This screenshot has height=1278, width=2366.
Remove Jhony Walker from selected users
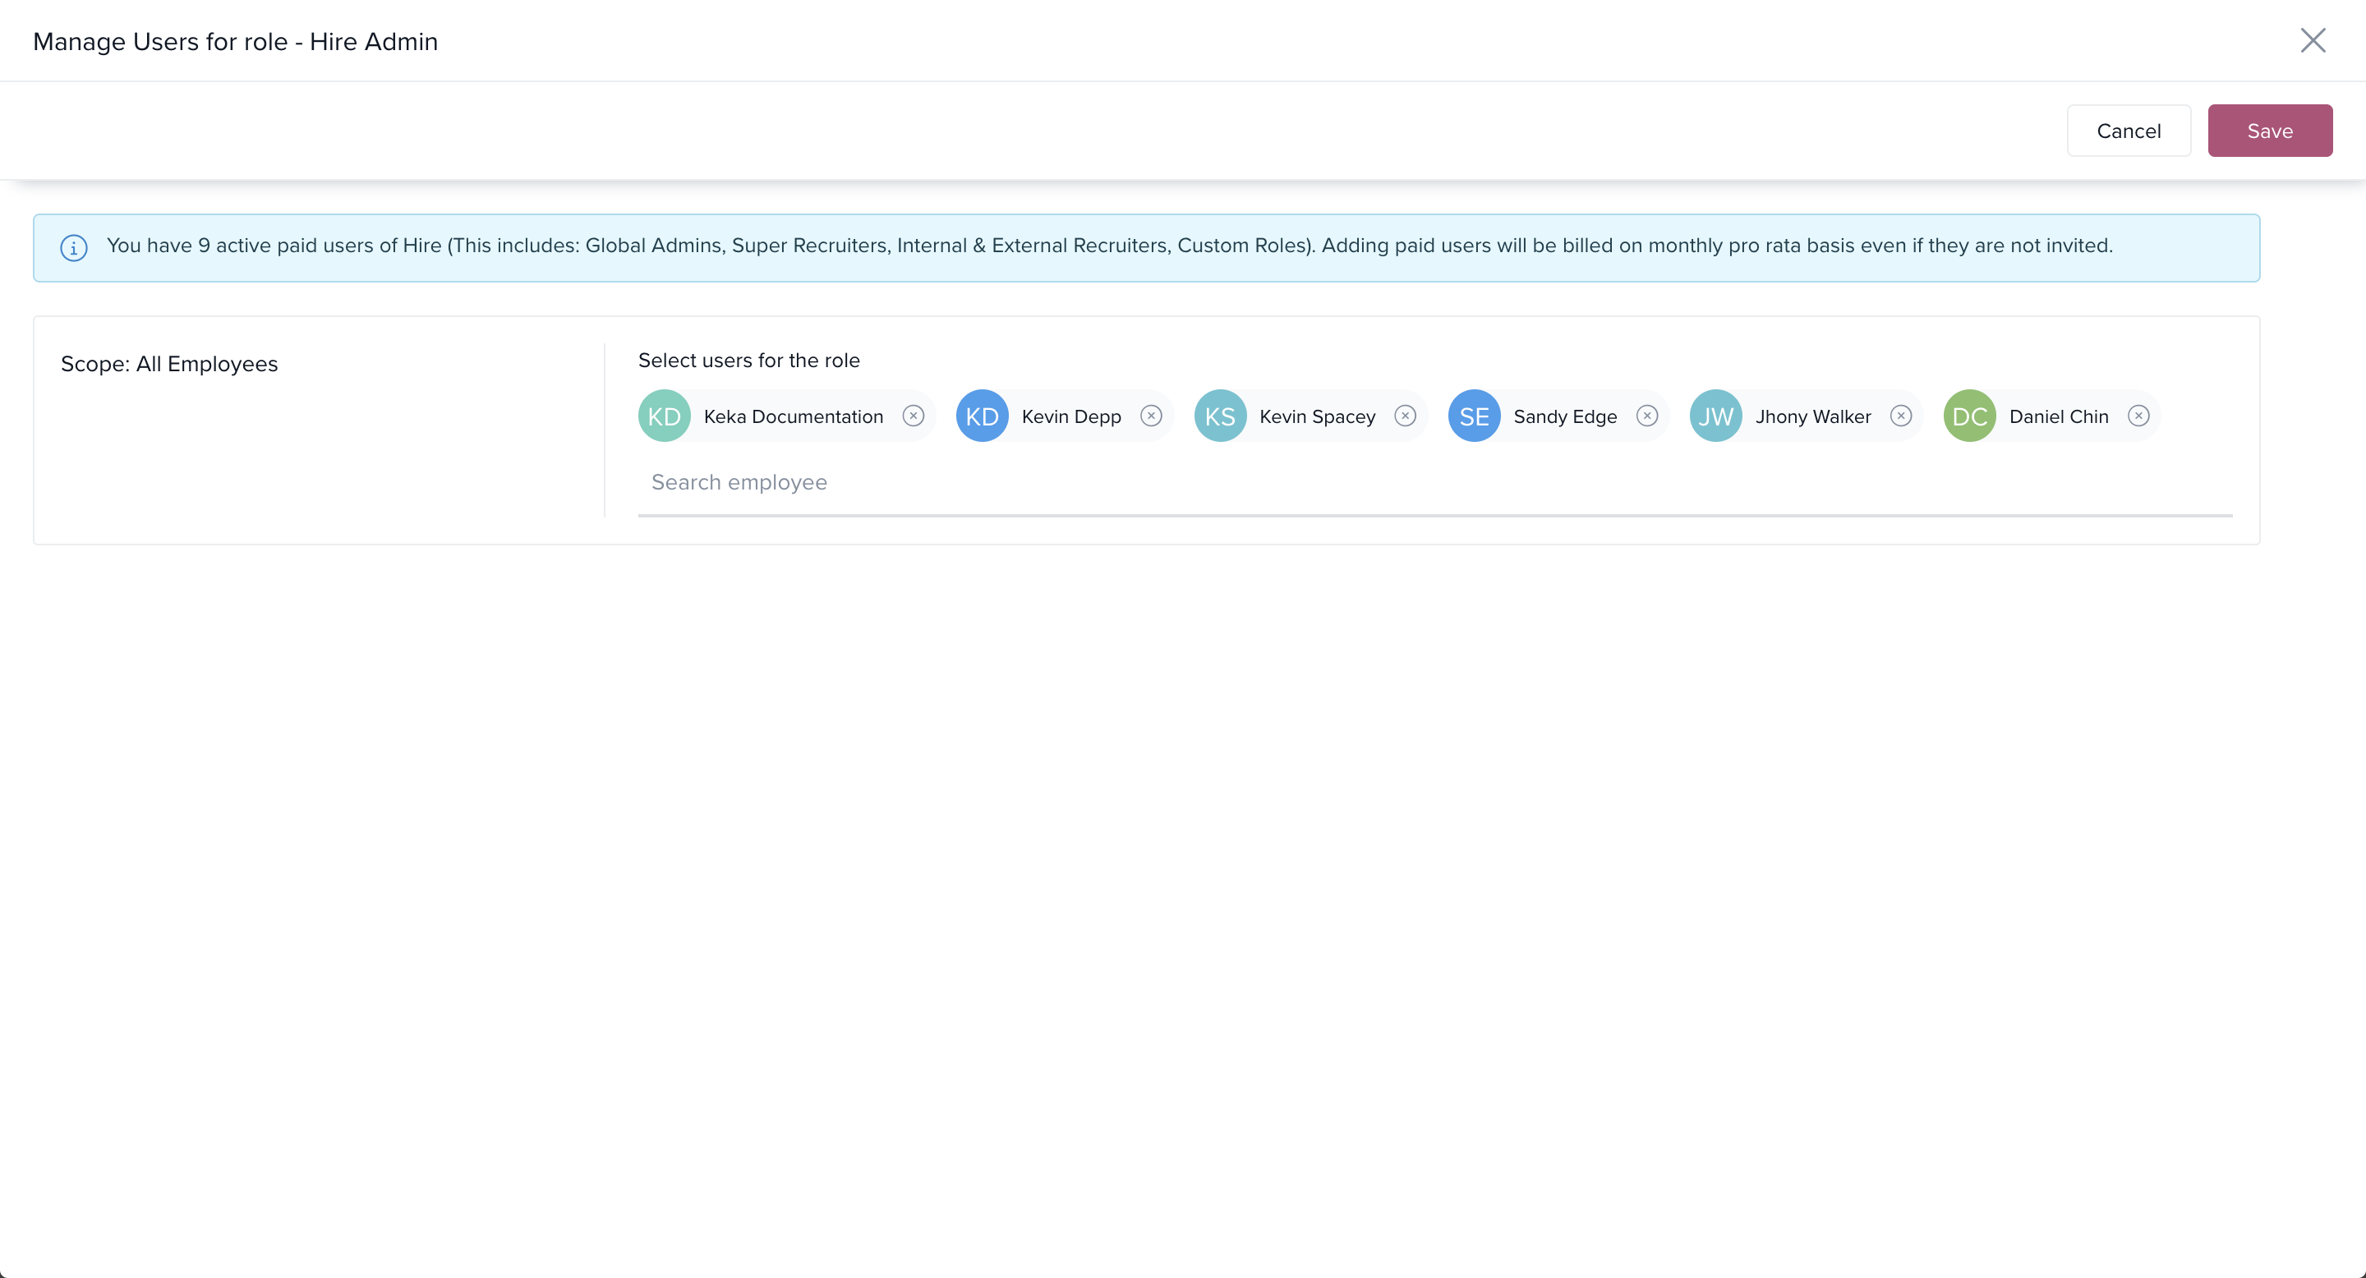coord(1901,416)
